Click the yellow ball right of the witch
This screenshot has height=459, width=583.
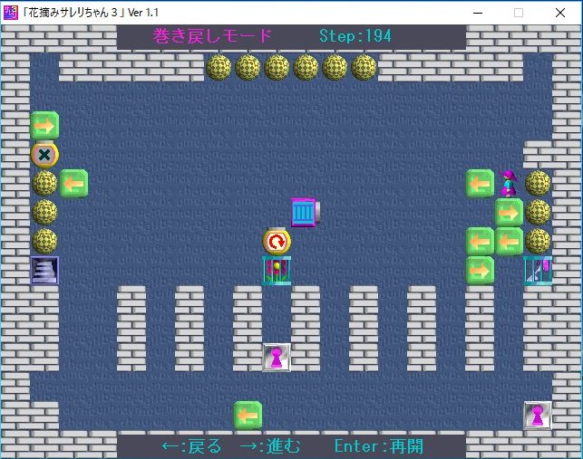click(538, 184)
